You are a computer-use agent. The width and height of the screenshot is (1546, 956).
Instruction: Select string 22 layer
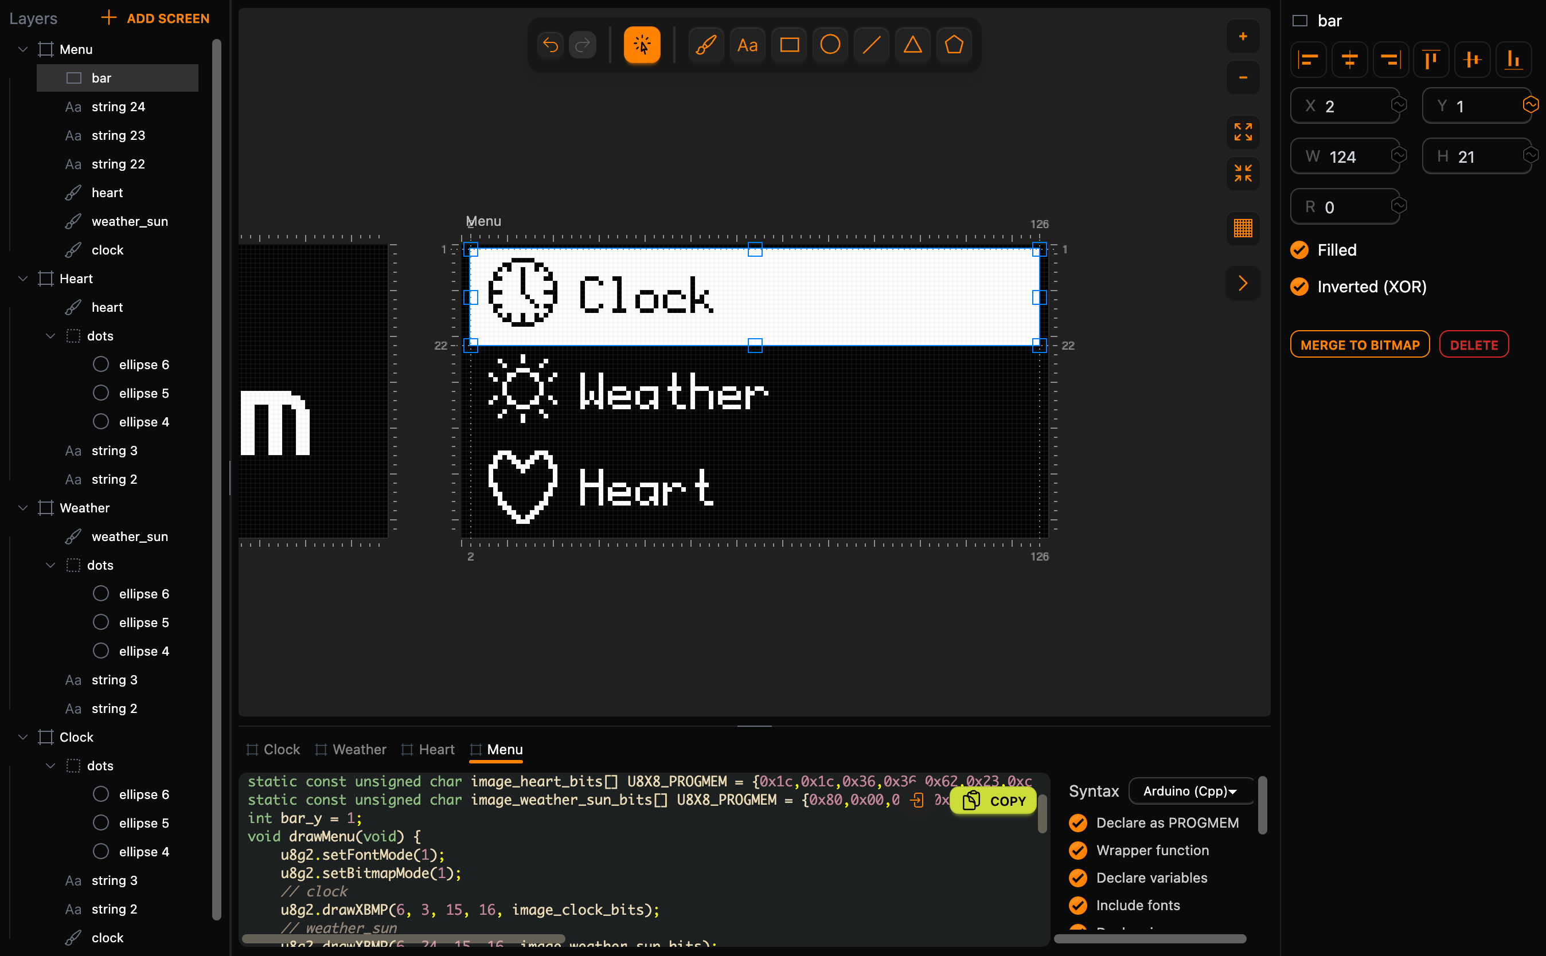click(117, 164)
